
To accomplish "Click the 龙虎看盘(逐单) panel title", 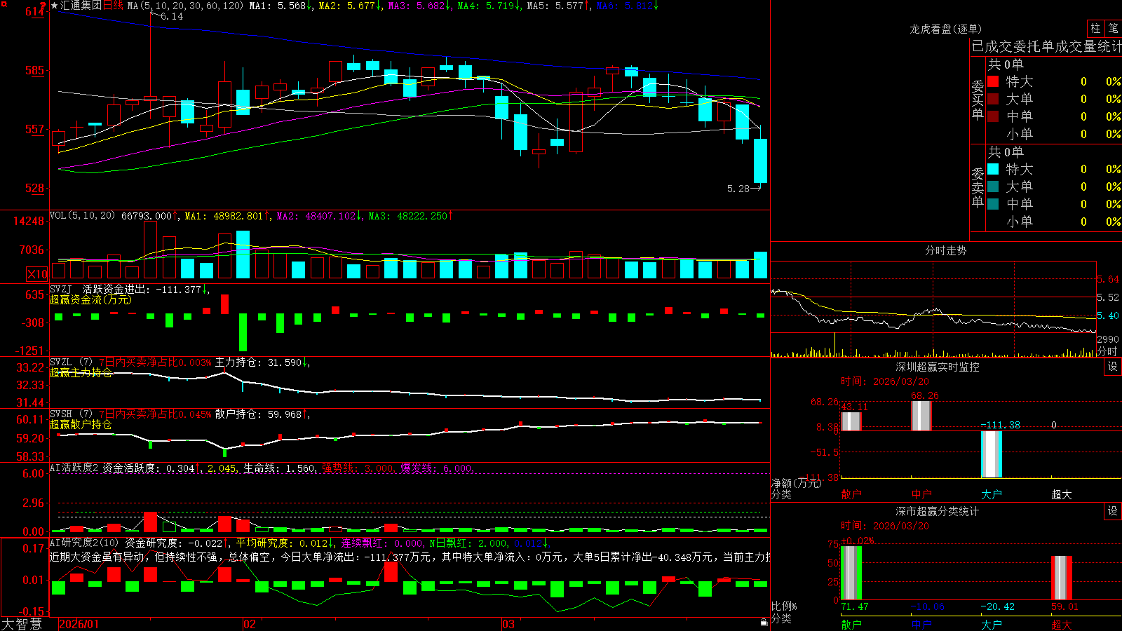I will coord(945,29).
